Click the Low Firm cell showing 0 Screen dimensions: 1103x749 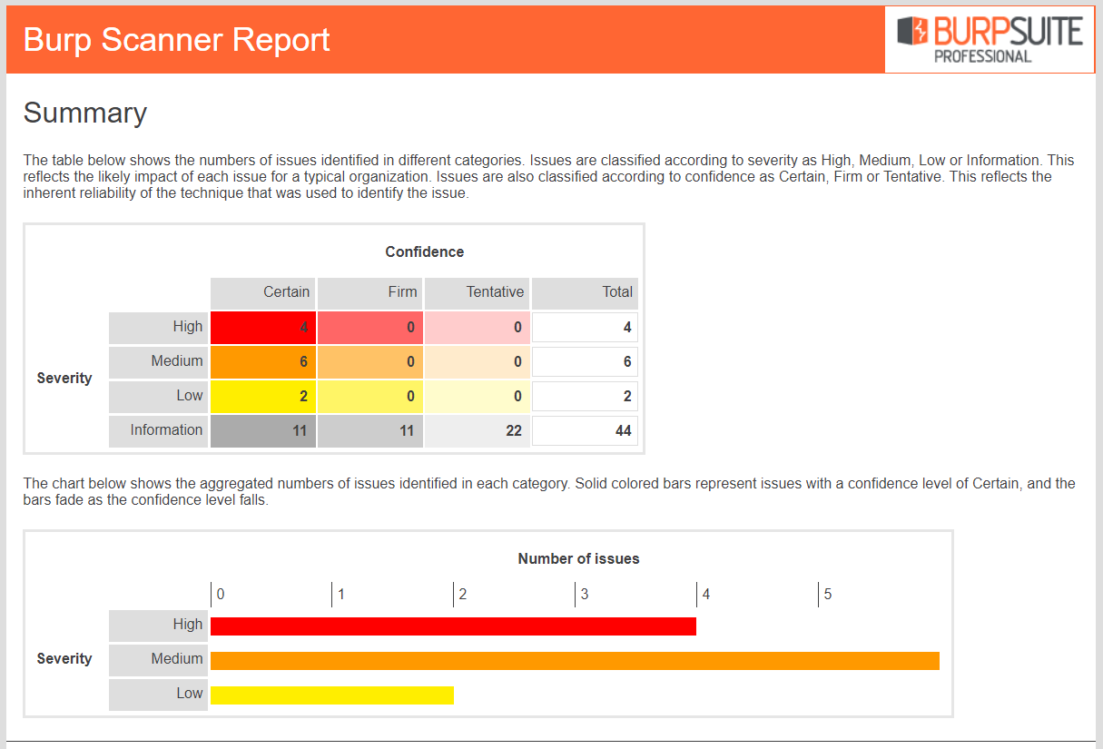point(370,397)
